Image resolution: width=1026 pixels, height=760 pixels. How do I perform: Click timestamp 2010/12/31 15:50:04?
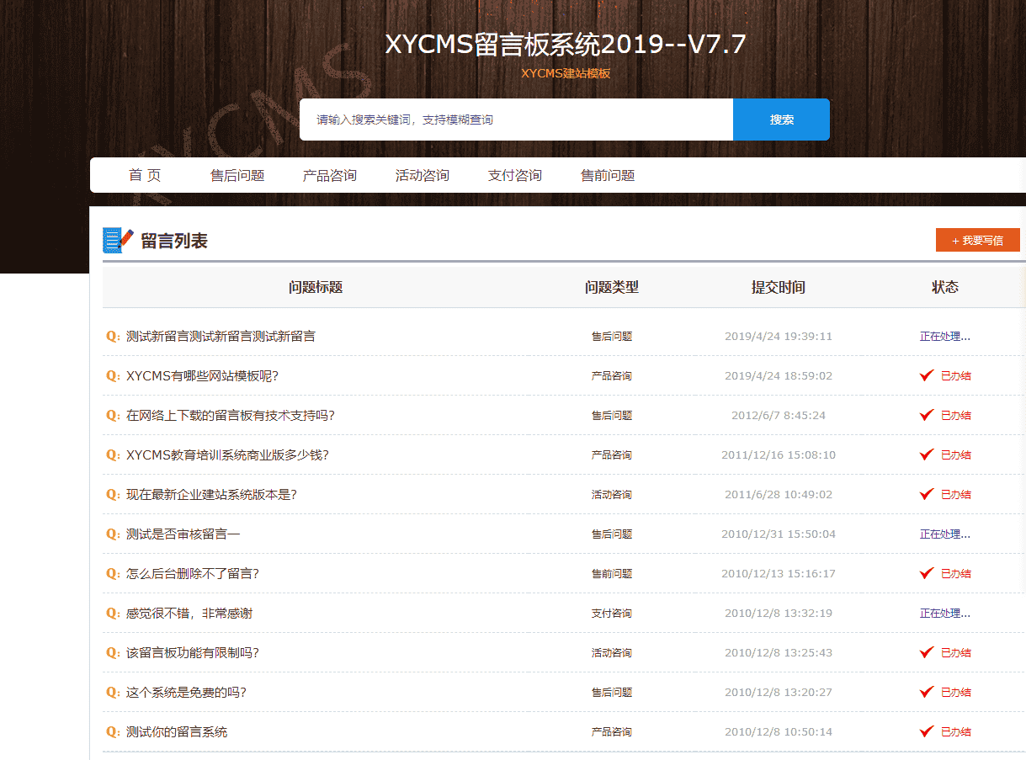pyautogui.click(x=779, y=534)
